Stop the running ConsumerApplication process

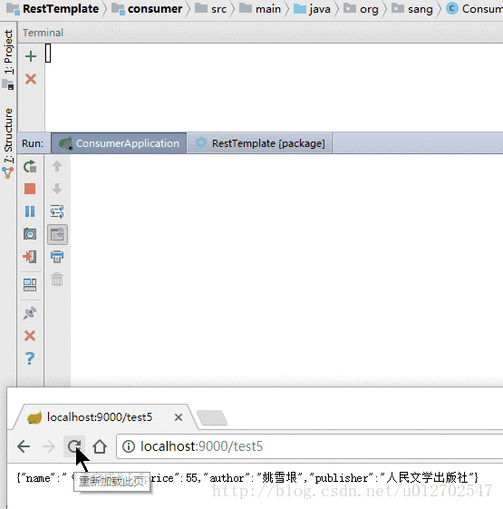click(x=30, y=189)
